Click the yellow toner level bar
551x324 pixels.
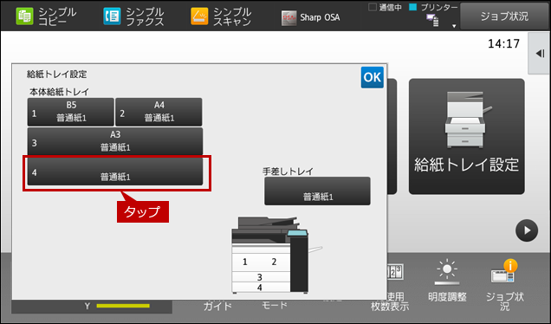(x=123, y=306)
